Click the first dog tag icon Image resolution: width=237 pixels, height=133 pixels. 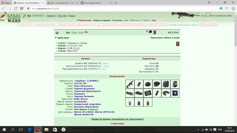130,102
